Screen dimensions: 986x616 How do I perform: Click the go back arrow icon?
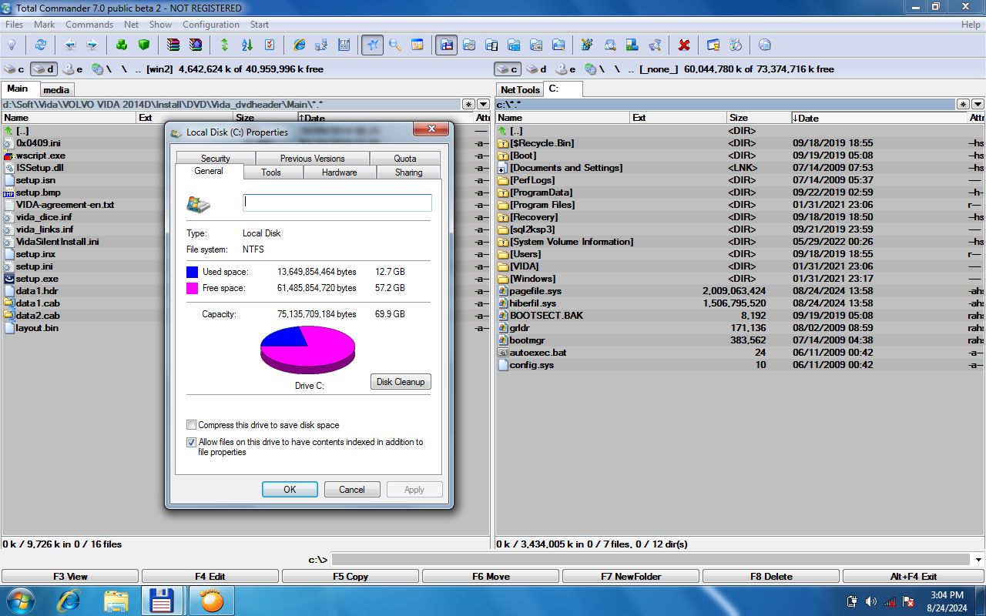(x=70, y=45)
